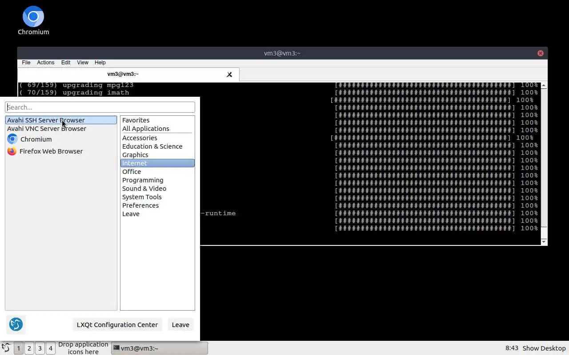The height and width of the screenshot is (355, 569).
Task: Click the terminal scrollbar up arrow
Action: (544, 85)
